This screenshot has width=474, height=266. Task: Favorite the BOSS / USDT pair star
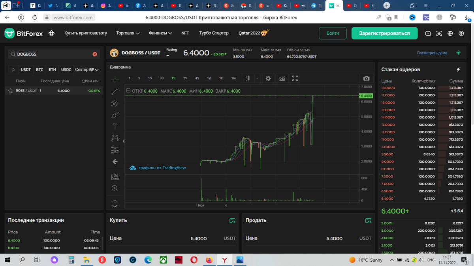11,91
